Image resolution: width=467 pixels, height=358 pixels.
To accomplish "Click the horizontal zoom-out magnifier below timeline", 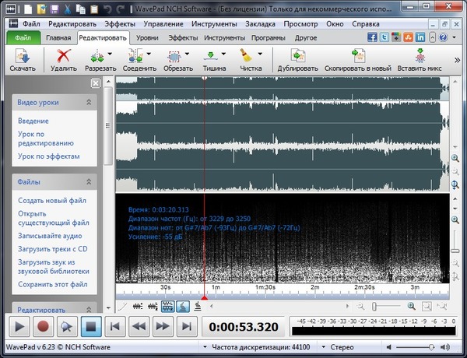I will 360,306.
